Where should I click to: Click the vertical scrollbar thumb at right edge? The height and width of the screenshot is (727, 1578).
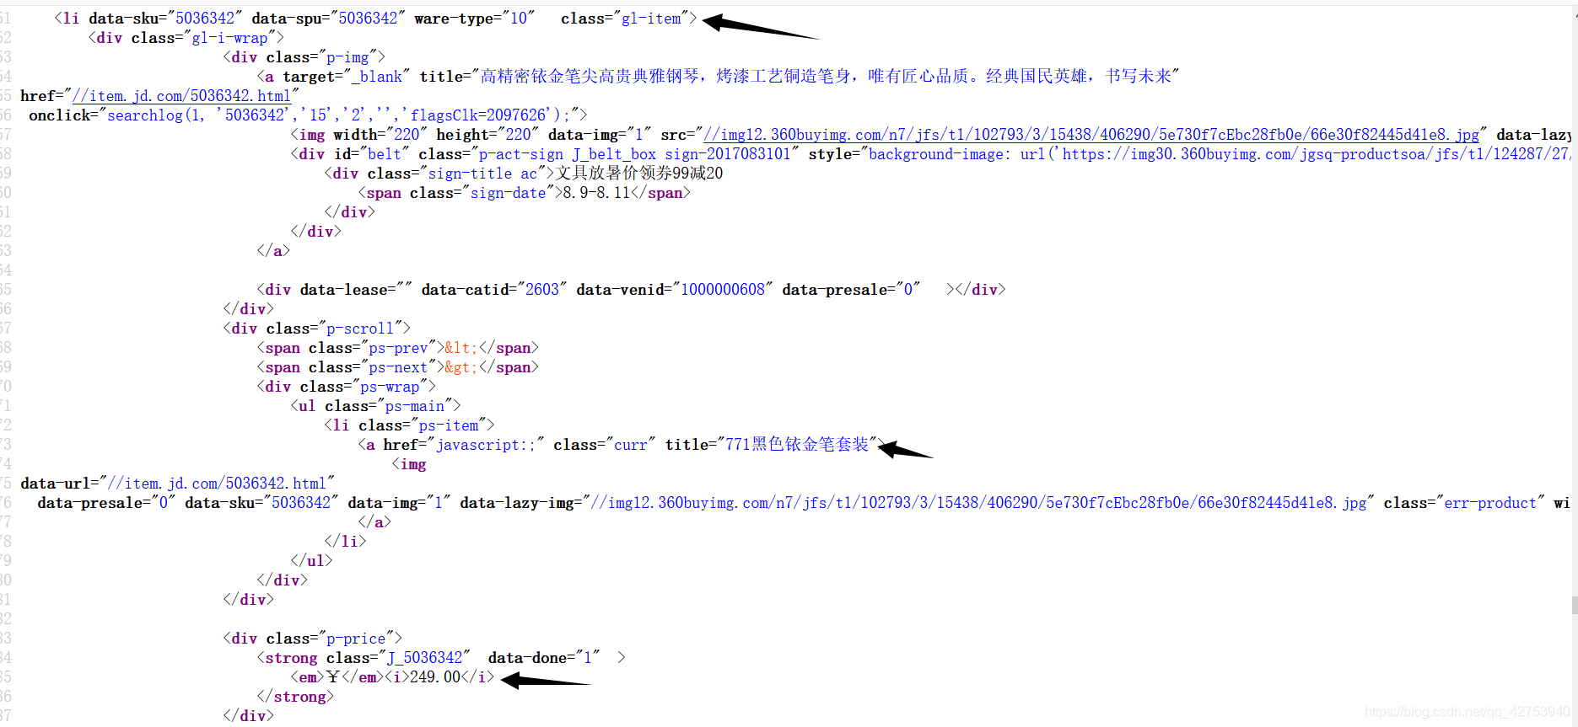tap(1574, 605)
